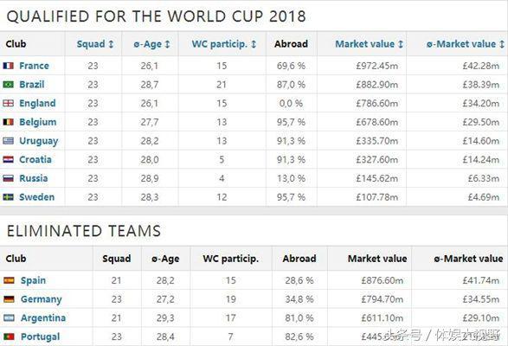Open the Russia team link
The image size is (508, 346).
click(x=34, y=178)
